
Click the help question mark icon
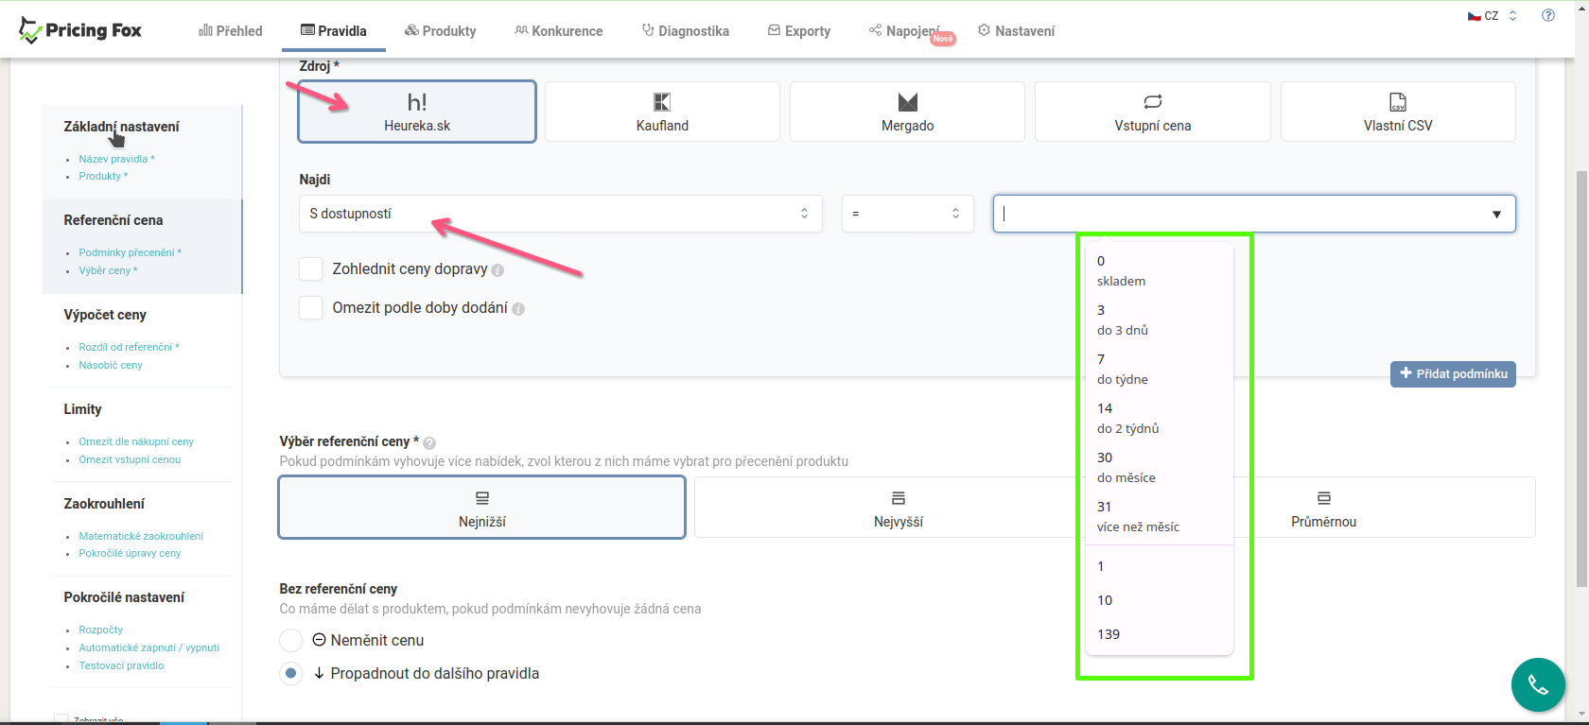pos(1548,15)
